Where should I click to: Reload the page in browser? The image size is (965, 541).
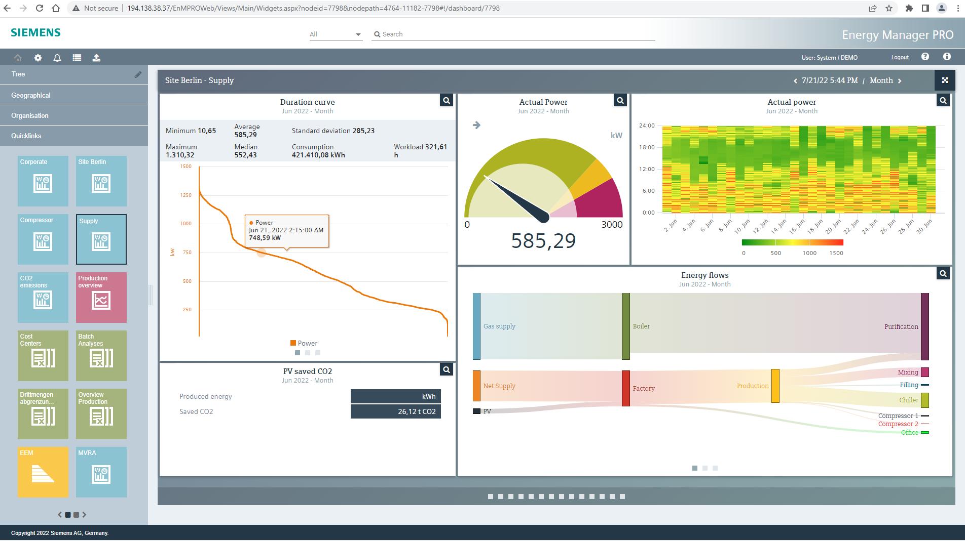40,8
